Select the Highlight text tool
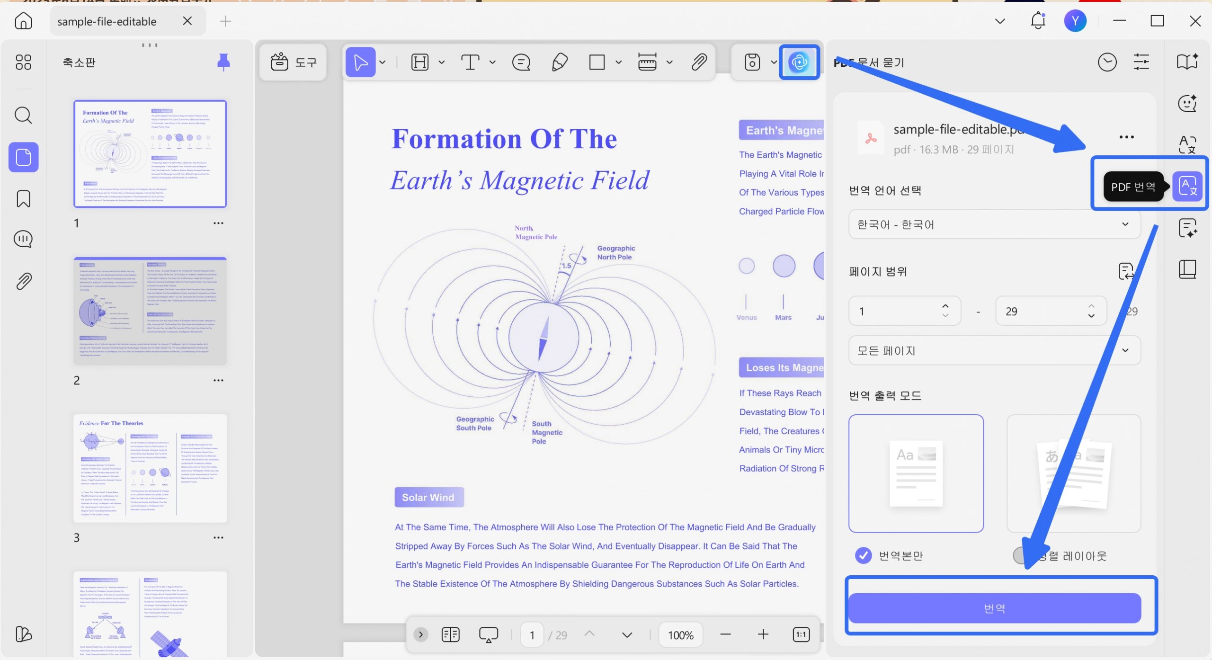Screen dimensions: 1212x660 (420, 62)
